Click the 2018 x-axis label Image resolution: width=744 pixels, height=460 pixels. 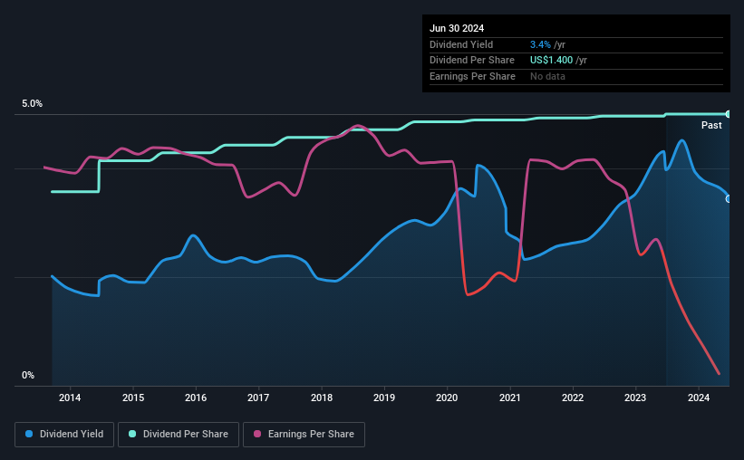click(x=322, y=398)
